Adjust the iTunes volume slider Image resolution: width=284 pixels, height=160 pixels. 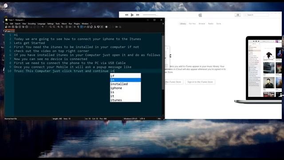pyautogui.click(x=150, y=15)
